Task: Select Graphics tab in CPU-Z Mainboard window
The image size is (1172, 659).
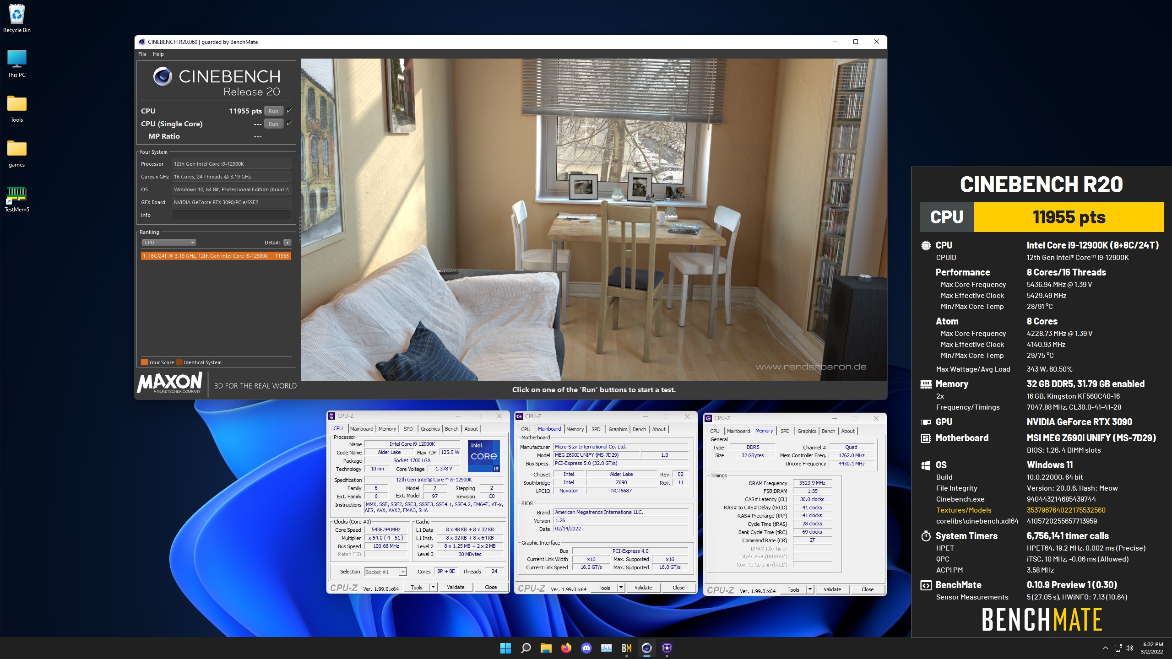Action: 618,429
